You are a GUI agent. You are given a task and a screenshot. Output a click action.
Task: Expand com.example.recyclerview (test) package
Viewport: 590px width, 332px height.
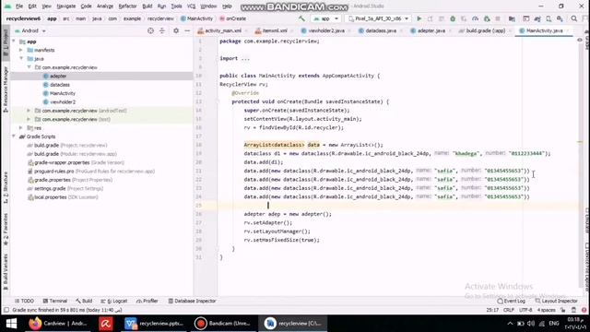coord(29,119)
